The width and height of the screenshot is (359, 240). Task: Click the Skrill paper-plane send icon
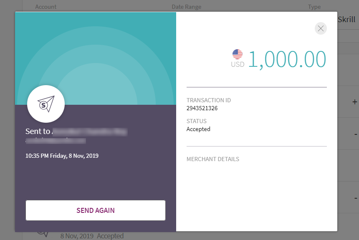(x=46, y=104)
